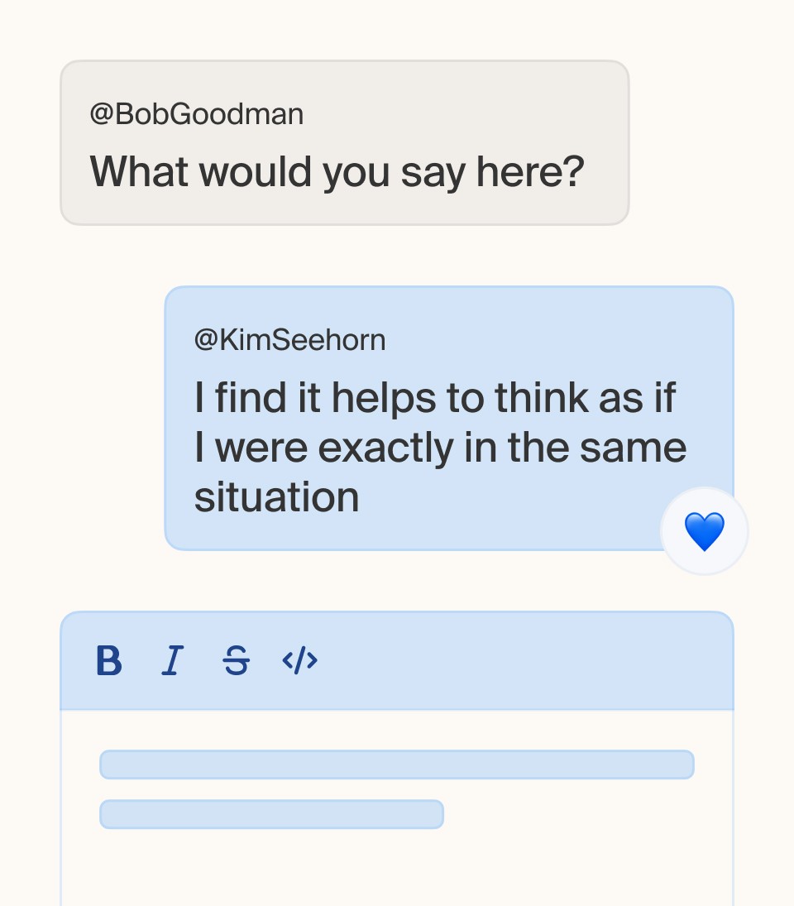
Task: Click the word "here?" in Bob's message
Action: pos(530,172)
